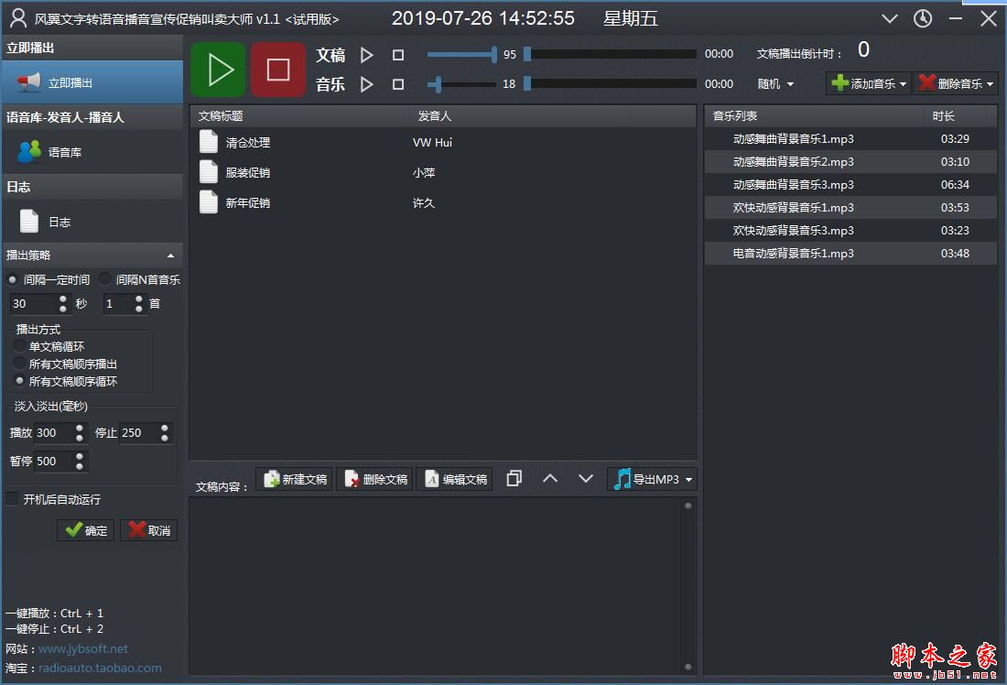1007x685 pixels.
Task: Select track 动感舞曲背景音乐3.mp3
Action: click(x=851, y=185)
